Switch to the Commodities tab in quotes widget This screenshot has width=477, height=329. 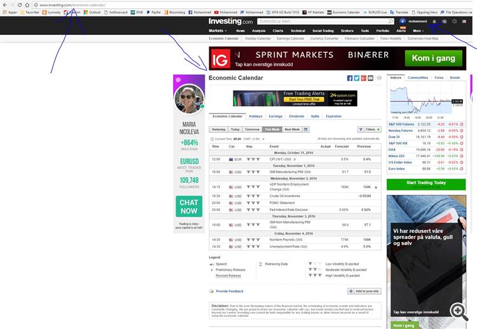click(x=418, y=77)
